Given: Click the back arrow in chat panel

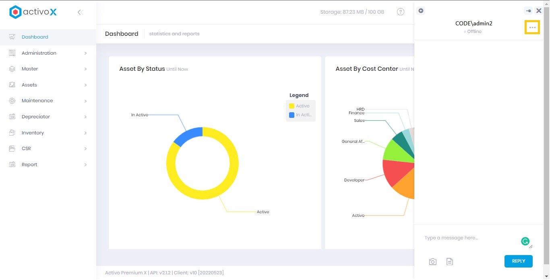Looking at the screenshot, I should click(421, 11).
